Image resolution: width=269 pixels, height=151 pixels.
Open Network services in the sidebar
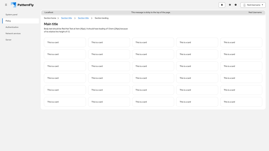coord(21,33)
